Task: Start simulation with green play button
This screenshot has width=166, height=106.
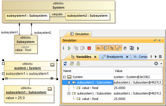Action: (x=69, y=48)
